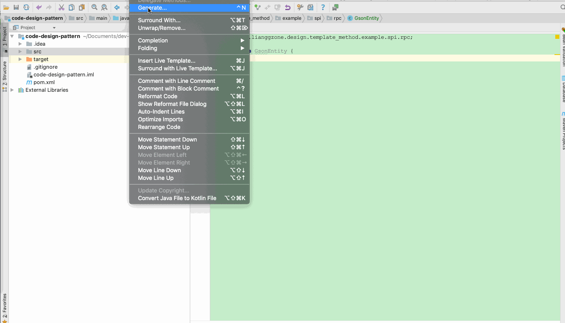Click the Find magnifier icon in toolbar
Screen dimensions: 565x323
pos(94,7)
